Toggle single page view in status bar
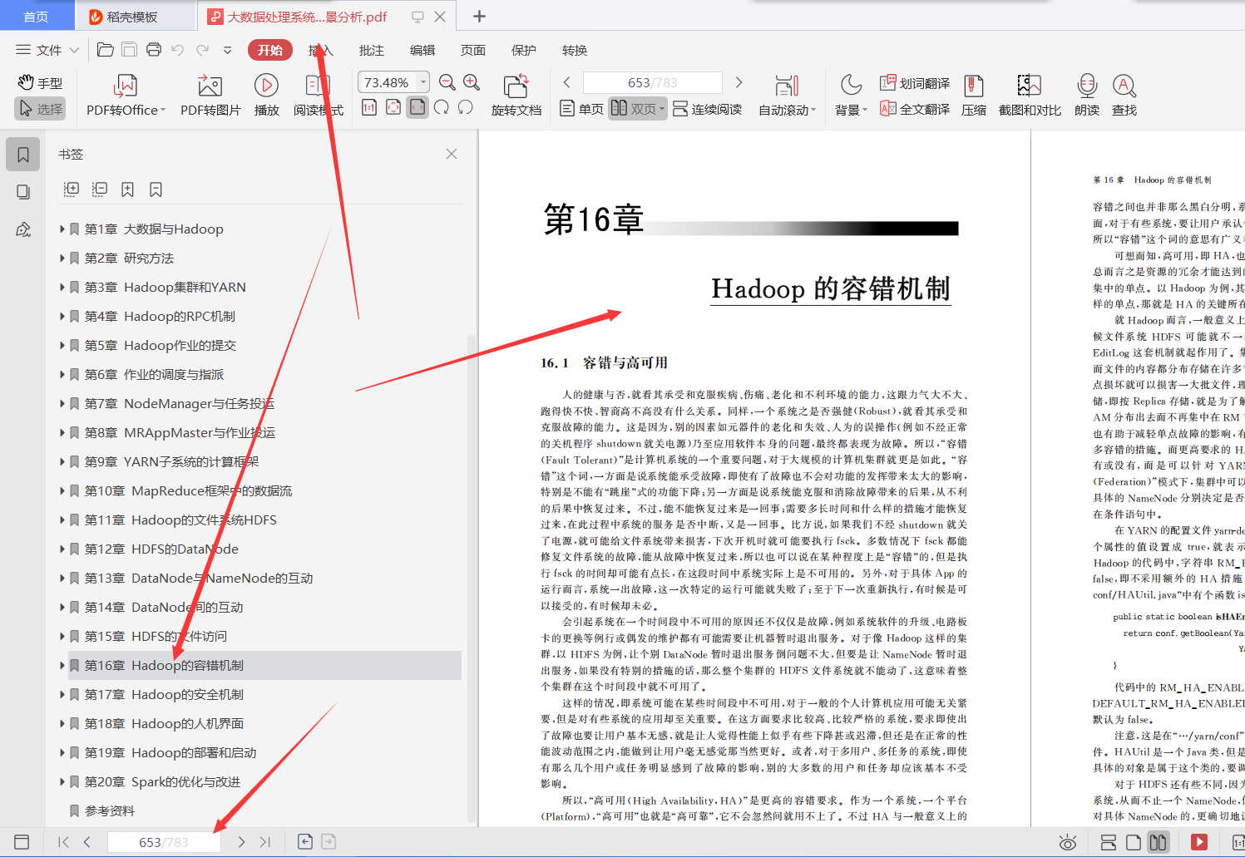This screenshot has height=857, width=1245. (1133, 842)
